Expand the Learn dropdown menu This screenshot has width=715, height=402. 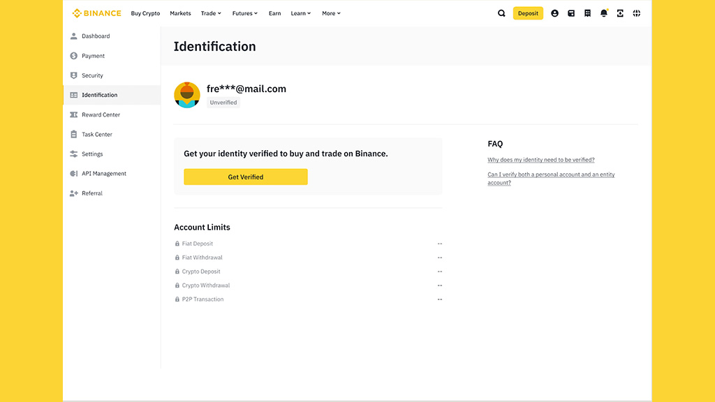300,13
